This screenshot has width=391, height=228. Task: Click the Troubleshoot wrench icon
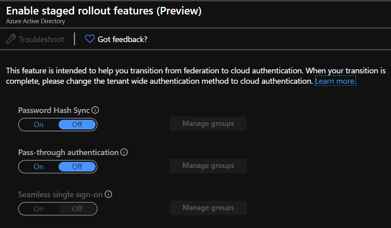tap(11, 39)
